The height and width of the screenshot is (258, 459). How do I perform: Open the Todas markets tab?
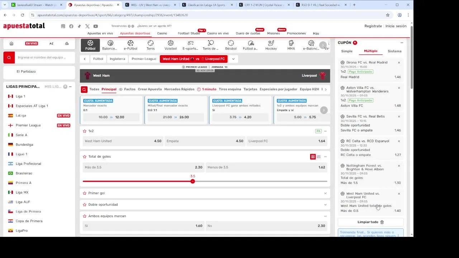click(x=94, y=89)
